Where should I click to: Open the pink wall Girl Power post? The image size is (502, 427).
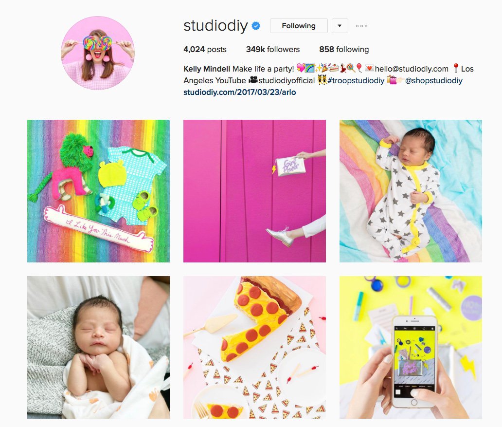[254, 191]
